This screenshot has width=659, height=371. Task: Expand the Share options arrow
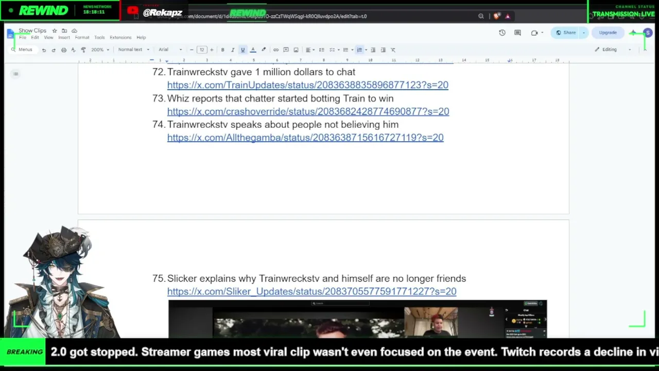[583, 32]
